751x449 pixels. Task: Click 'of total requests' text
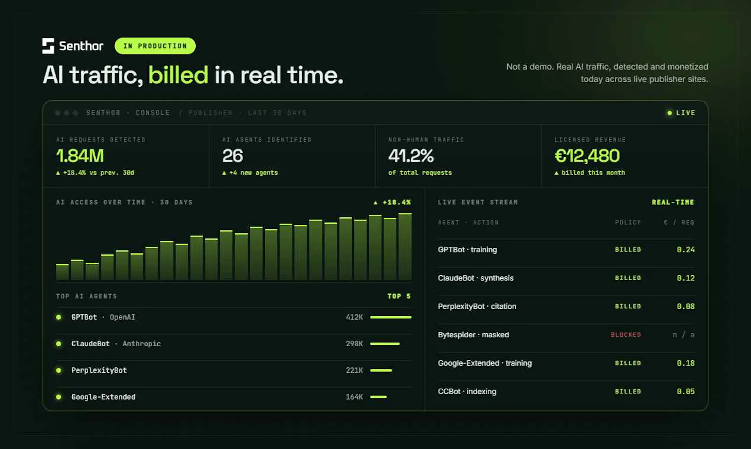[x=420, y=173]
